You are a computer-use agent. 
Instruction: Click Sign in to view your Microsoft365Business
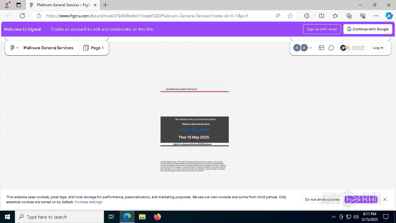[192, 144]
